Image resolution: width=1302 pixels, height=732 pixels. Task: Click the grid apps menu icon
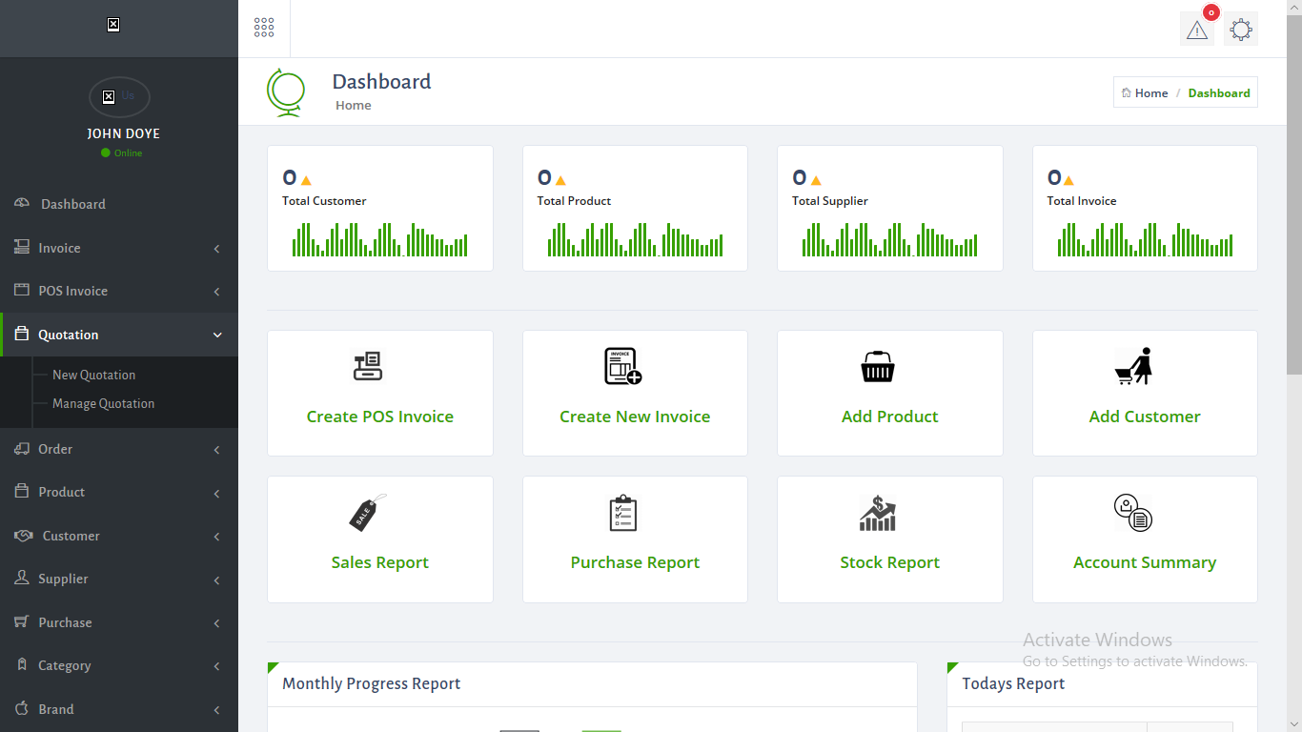tap(264, 28)
